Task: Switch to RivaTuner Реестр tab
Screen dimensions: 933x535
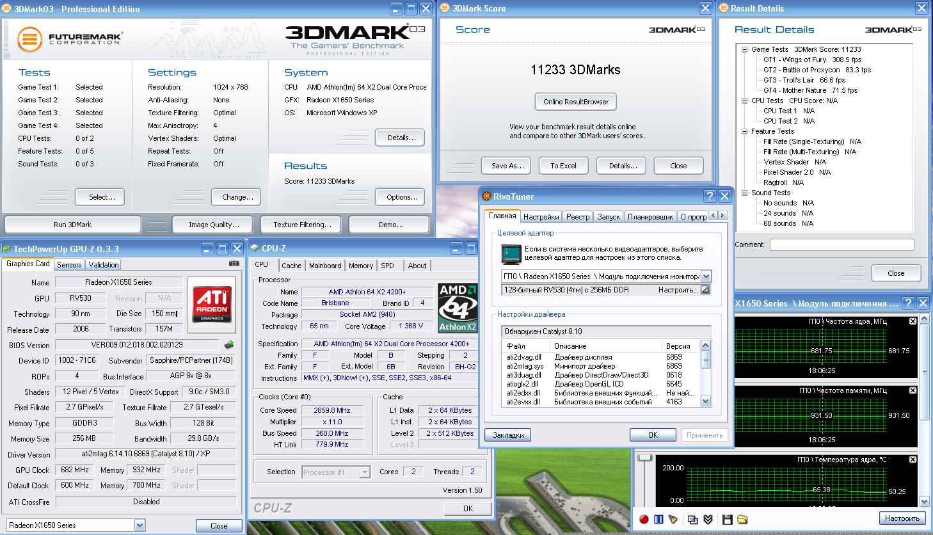Action: tap(578, 217)
